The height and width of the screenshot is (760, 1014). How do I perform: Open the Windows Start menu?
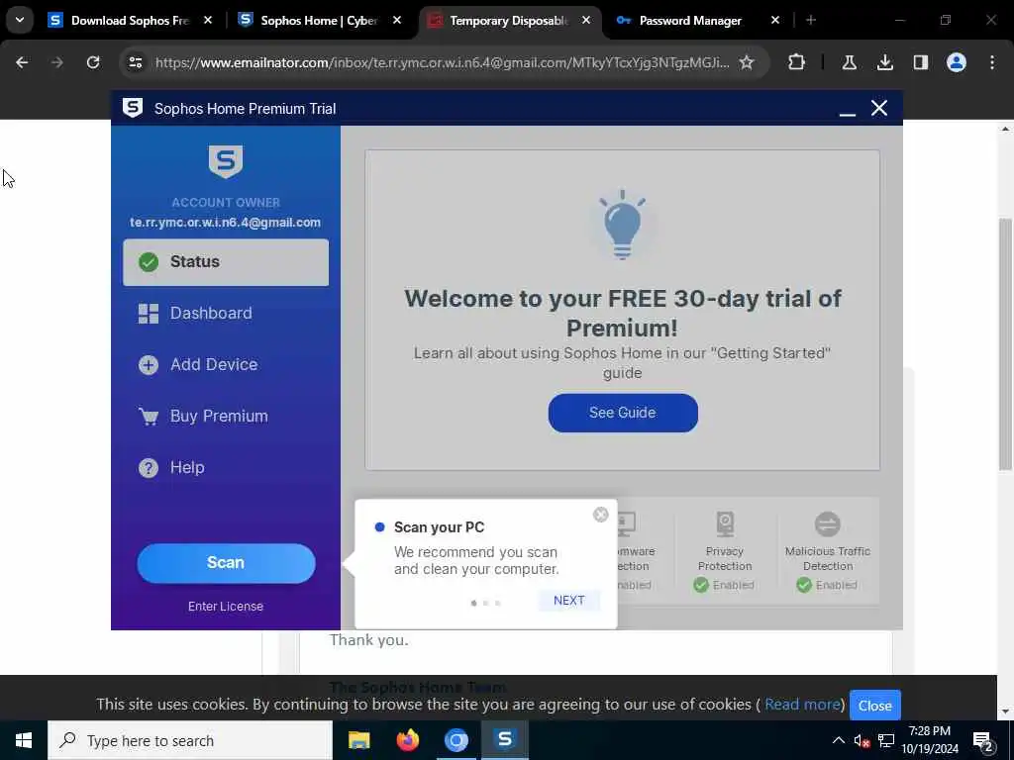click(x=24, y=740)
